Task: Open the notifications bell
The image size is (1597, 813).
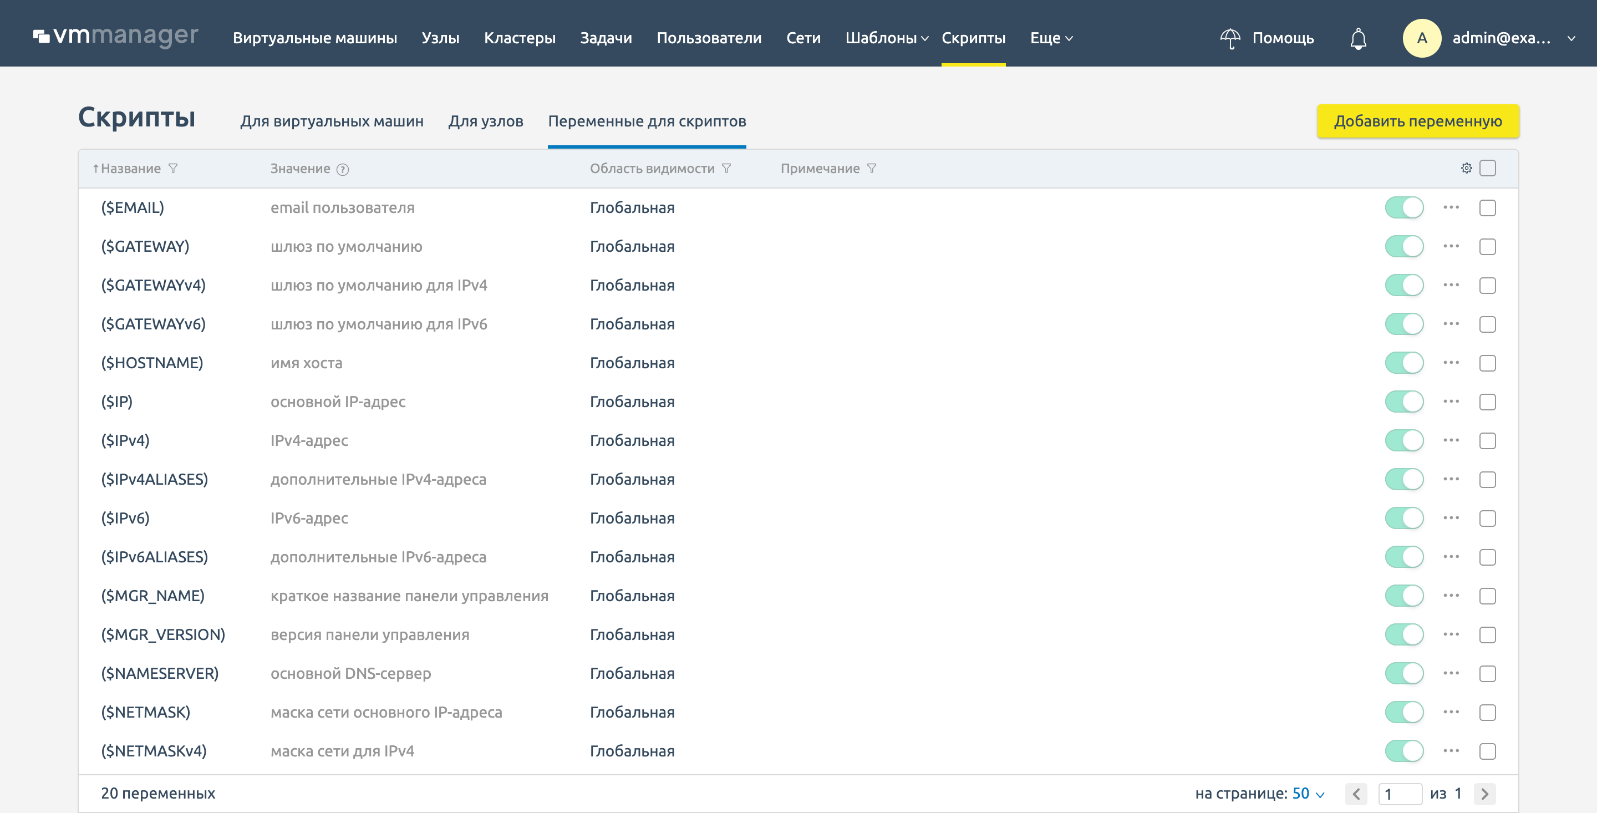Action: tap(1357, 38)
